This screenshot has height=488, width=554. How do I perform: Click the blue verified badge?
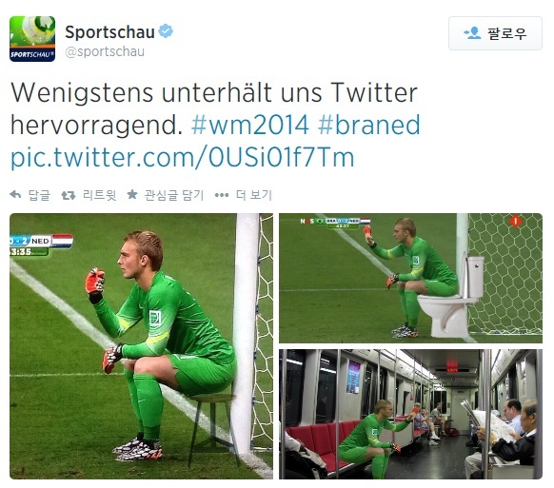click(166, 31)
